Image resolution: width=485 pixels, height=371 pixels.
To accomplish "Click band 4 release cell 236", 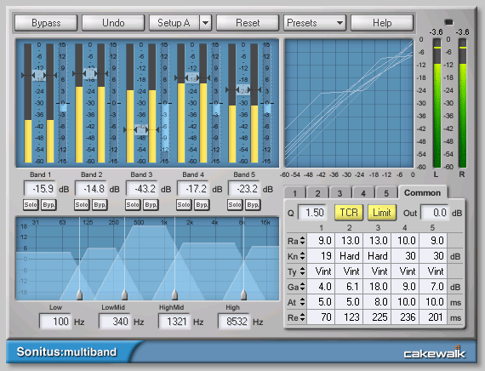I will 406,317.
